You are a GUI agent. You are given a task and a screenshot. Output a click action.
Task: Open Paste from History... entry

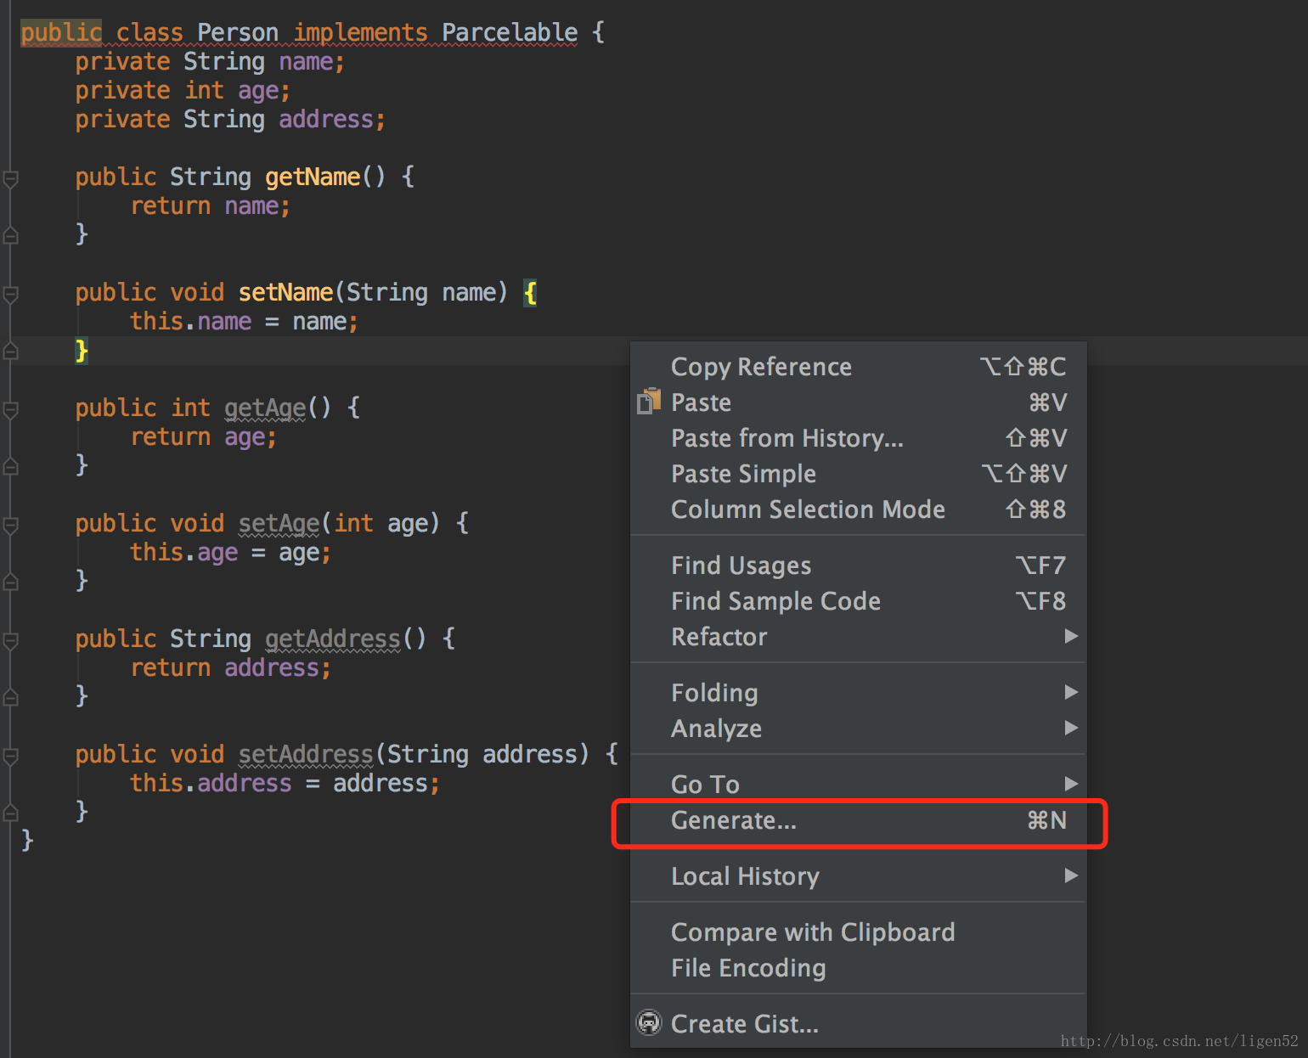(x=858, y=438)
